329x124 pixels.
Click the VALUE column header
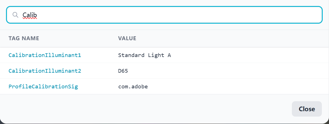127,38
